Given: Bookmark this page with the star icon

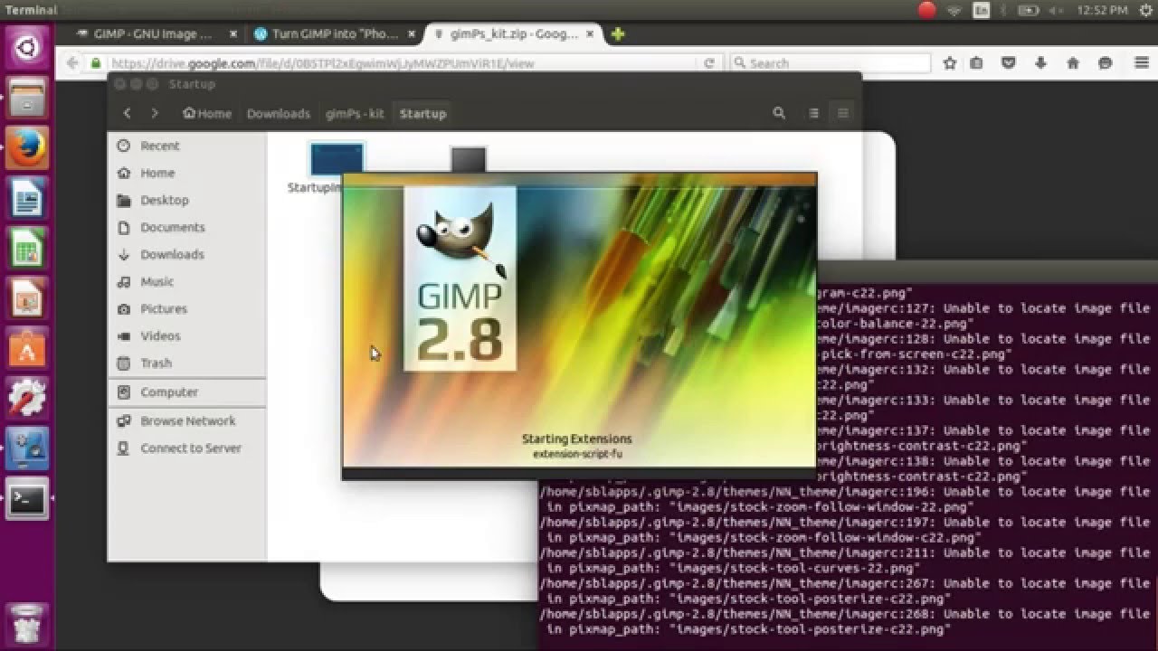Looking at the screenshot, I should 950,63.
